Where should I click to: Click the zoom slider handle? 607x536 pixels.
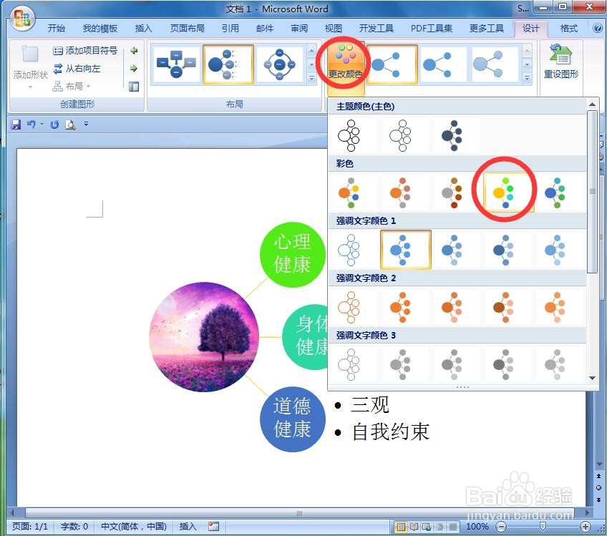click(543, 526)
